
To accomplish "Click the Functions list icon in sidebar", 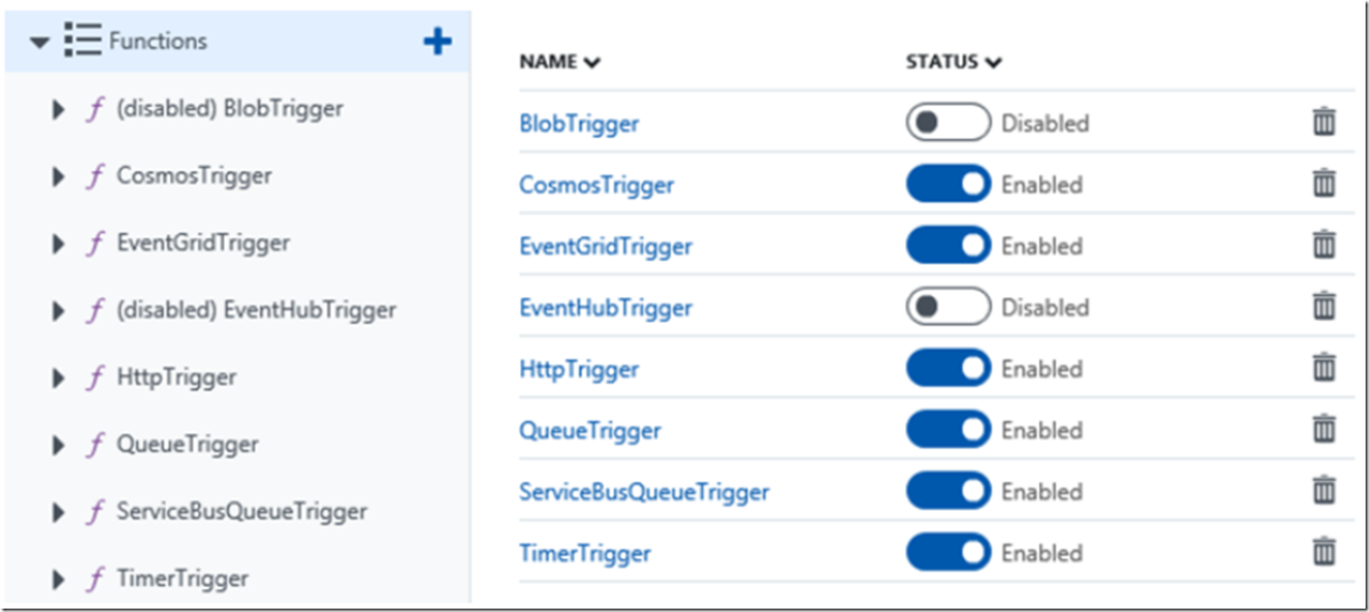I will [82, 40].
